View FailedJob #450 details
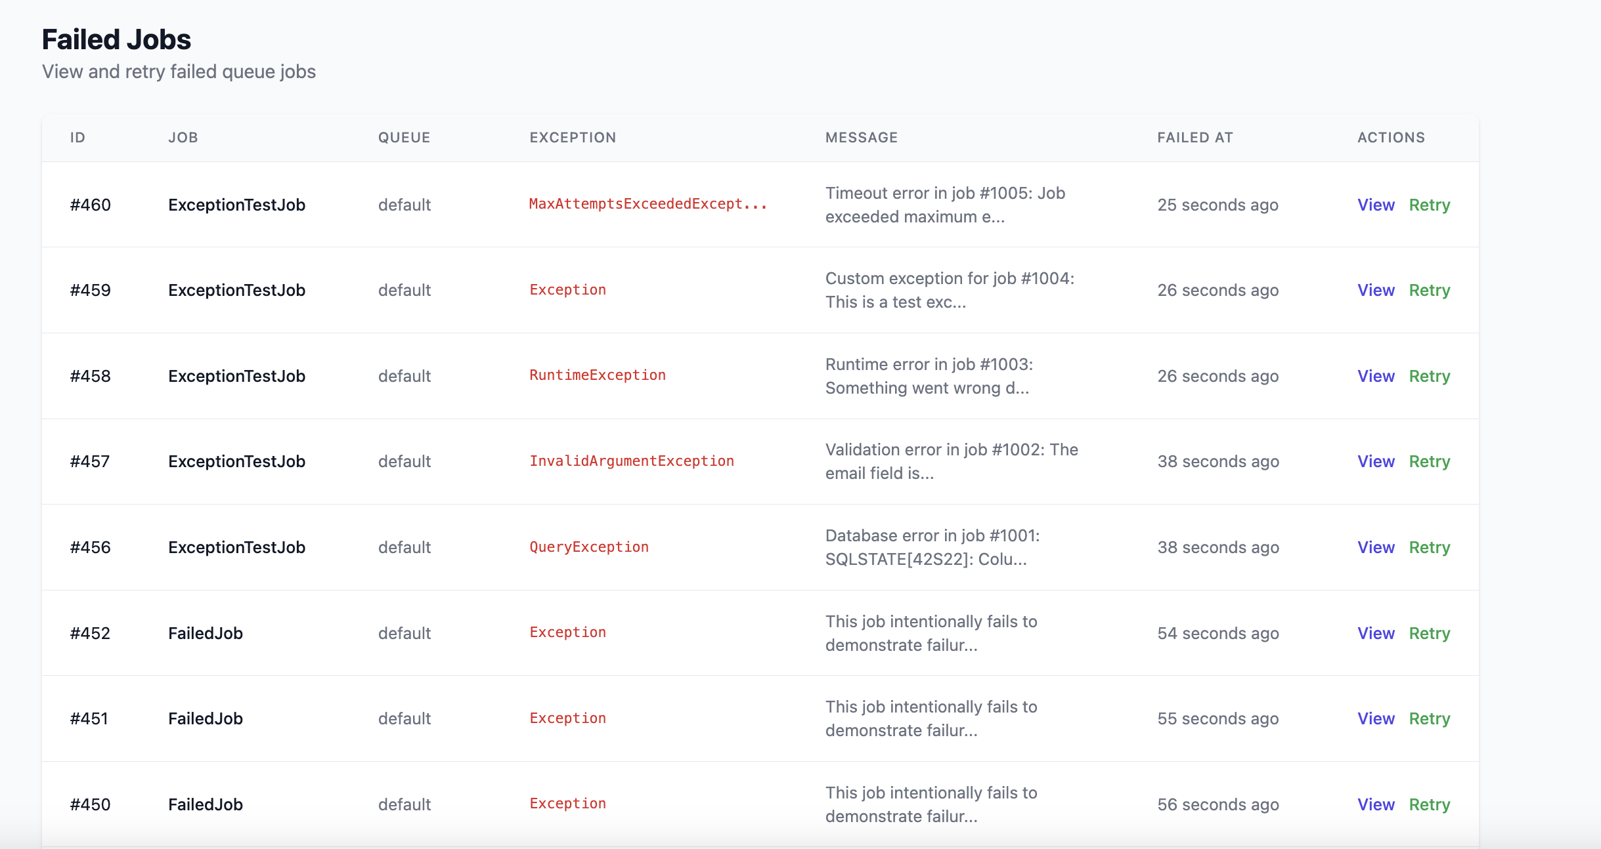Image resolution: width=1601 pixels, height=849 pixels. click(1376, 804)
